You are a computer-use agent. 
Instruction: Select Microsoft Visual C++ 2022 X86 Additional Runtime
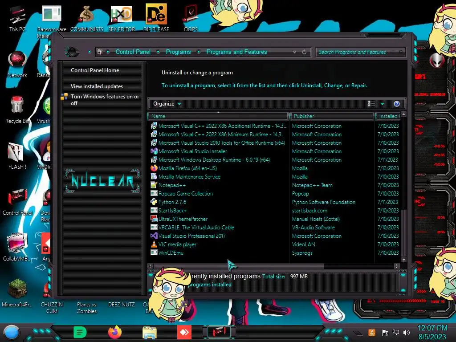click(x=218, y=126)
